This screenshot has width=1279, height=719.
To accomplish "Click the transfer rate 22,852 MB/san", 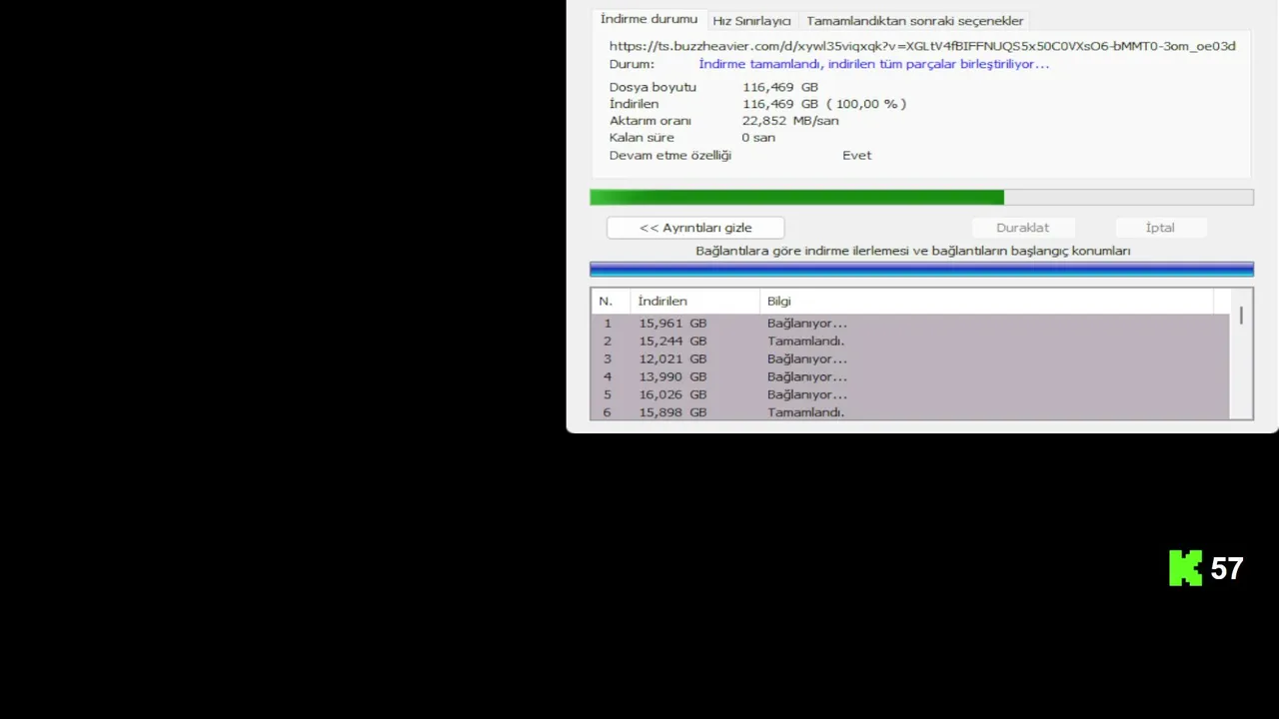I will pos(789,121).
